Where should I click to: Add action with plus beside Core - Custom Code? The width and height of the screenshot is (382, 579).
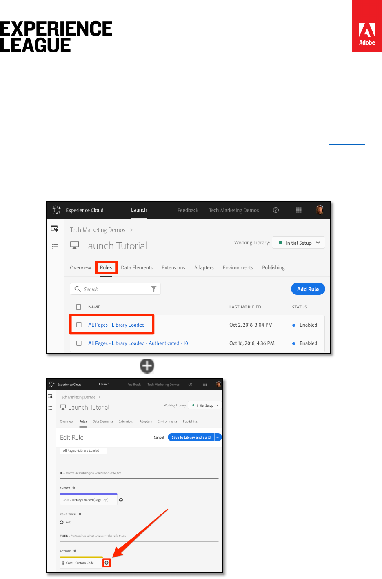click(107, 563)
